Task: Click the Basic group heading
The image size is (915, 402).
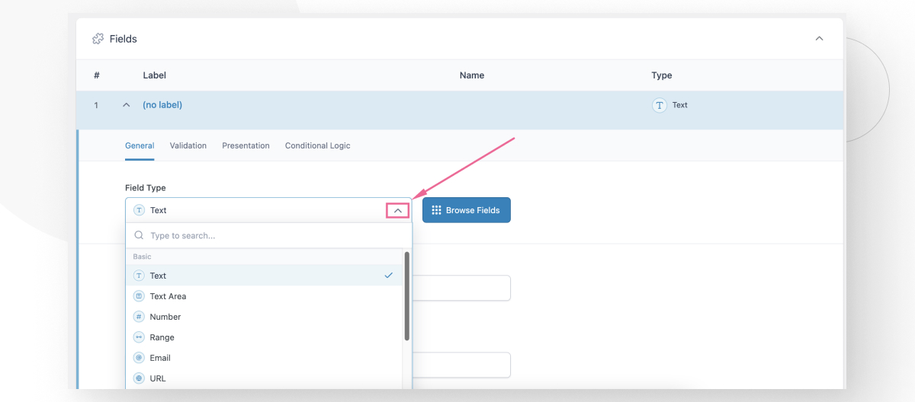Action: 142,257
